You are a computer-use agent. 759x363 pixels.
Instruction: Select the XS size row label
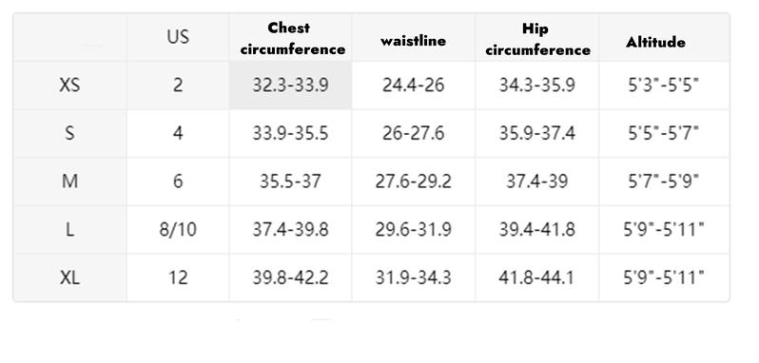[70, 86]
